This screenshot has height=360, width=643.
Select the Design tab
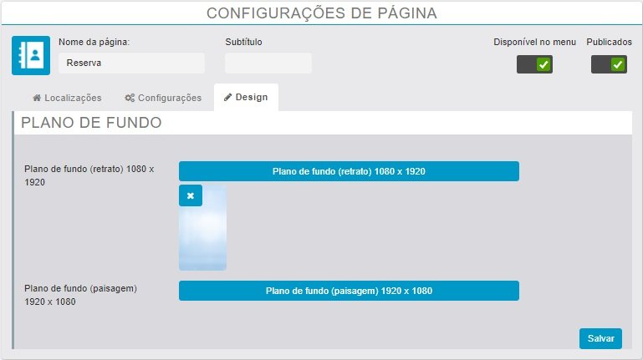tap(247, 98)
